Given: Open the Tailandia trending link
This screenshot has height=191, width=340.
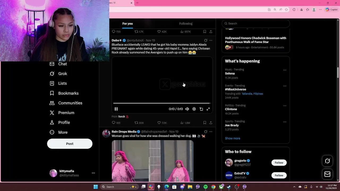Looking at the screenshot, I should tap(247, 94).
